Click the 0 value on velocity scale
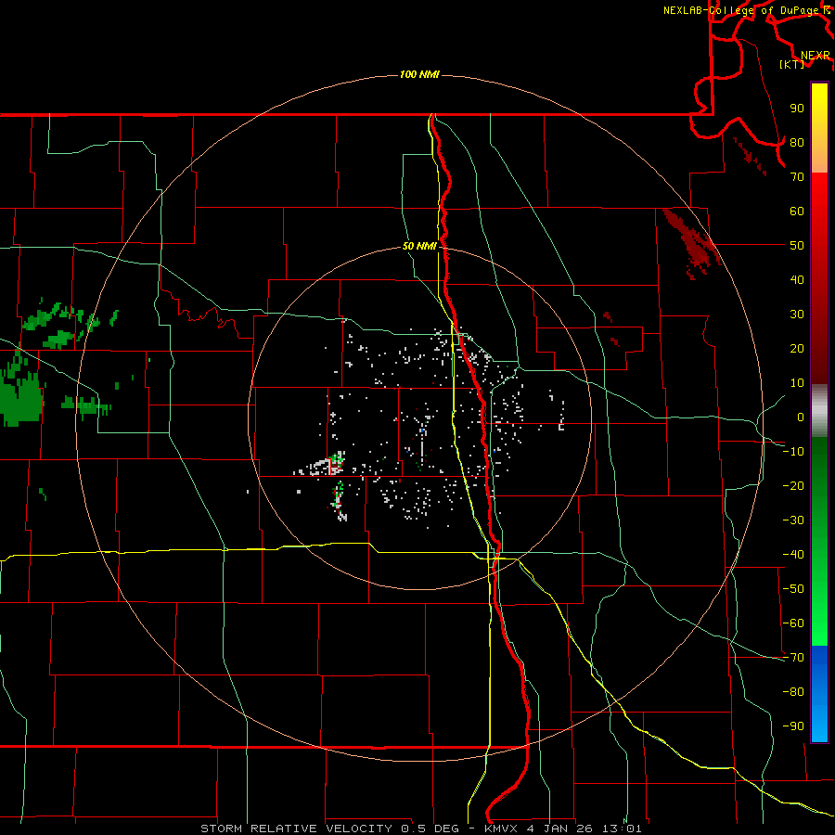Screen dimensions: 835x835 coord(801,417)
